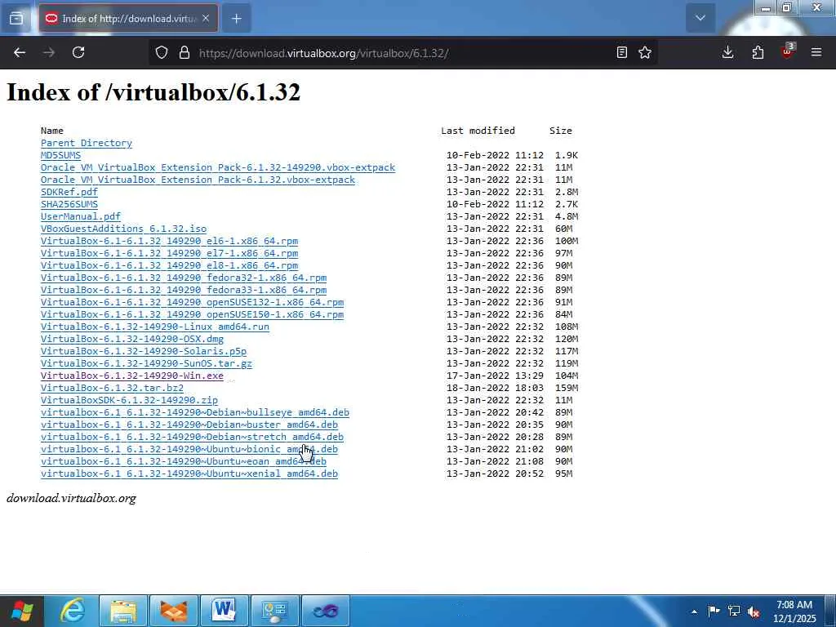Viewport: 836px width, 627px height.
Task: Download the fedora32-1.x86_64.rpm package
Action: point(184,278)
